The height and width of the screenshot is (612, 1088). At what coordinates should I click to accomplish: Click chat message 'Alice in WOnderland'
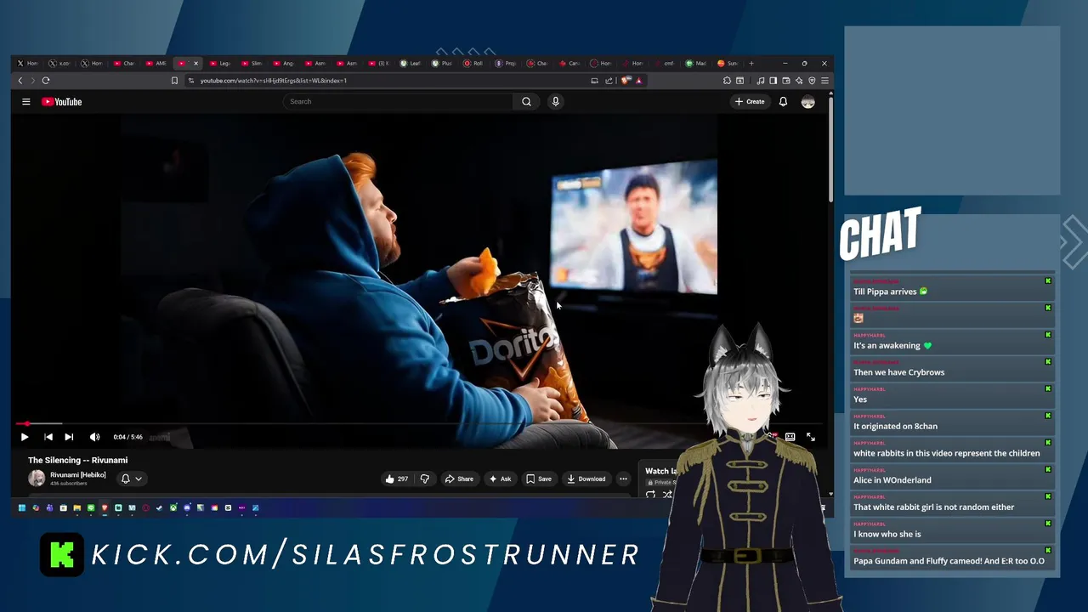tap(892, 480)
